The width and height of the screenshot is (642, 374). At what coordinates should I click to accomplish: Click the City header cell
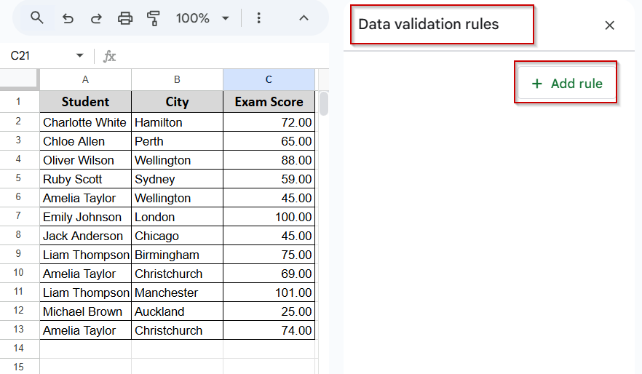177,101
